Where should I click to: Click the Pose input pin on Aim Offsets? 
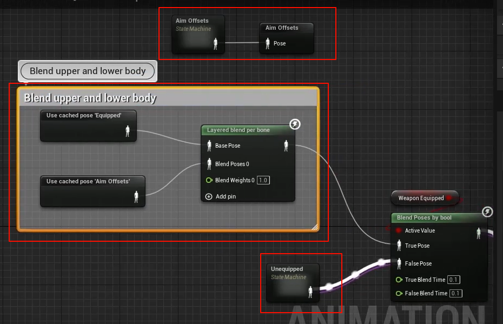268,43
